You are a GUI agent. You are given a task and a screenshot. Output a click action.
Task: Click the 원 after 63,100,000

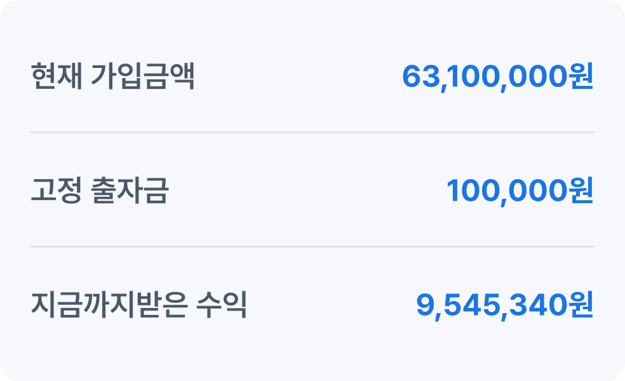[x=582, y=76]
